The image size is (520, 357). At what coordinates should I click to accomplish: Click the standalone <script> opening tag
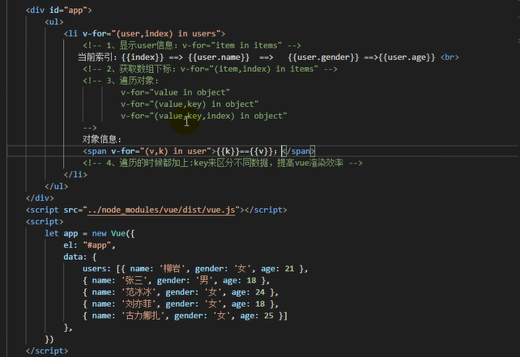45,222
